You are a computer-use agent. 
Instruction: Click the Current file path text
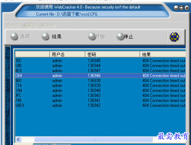(67, 14)
